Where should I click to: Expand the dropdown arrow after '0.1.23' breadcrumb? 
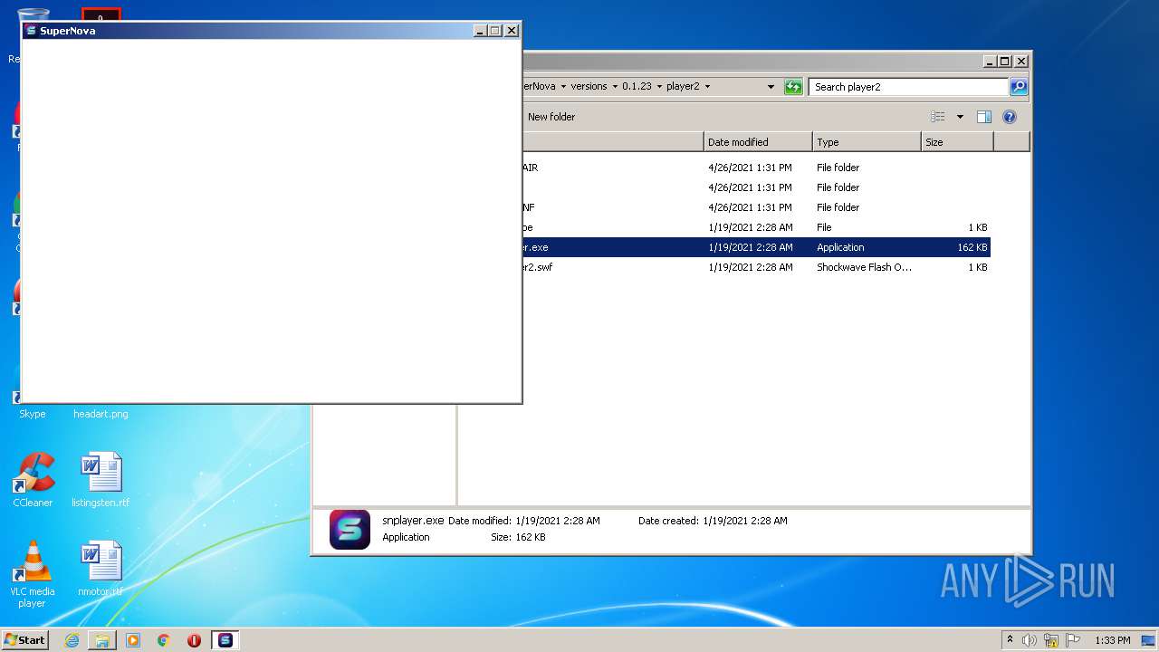tap(659, 87)
